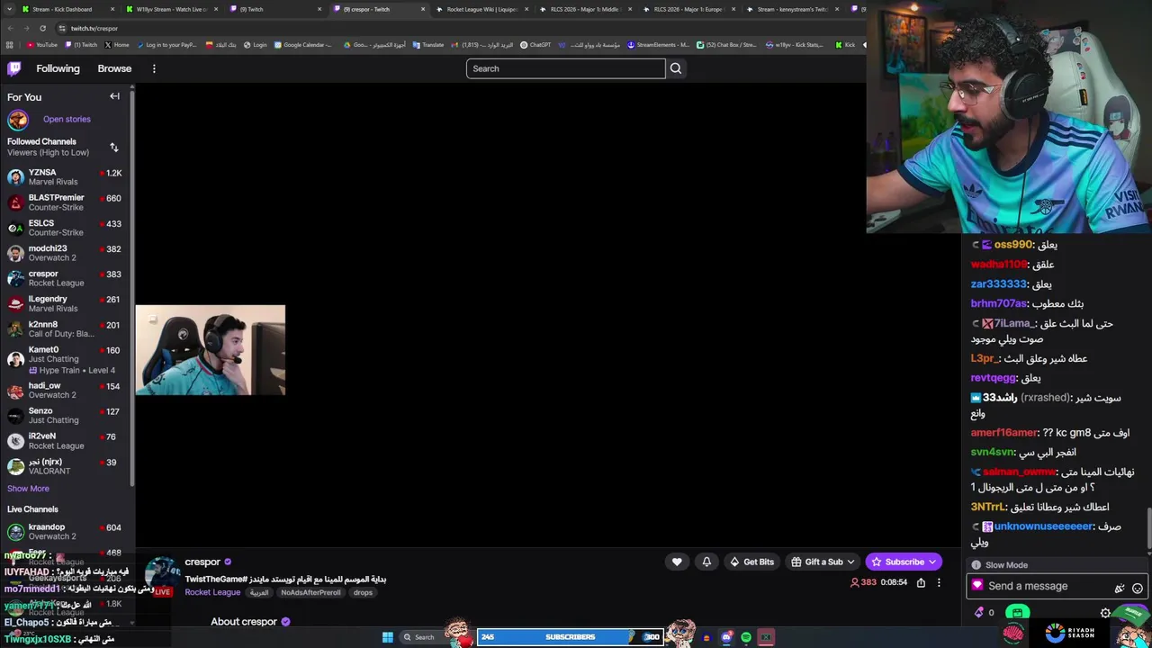Open the Google Calendar bookmark
The height and width of the screenshot is (648, 1152).
(303, 44)
